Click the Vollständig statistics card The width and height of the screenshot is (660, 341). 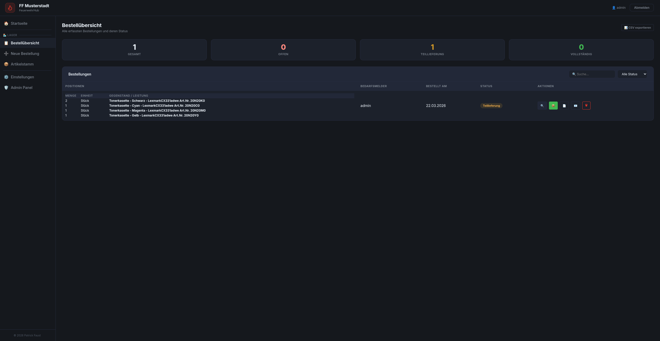coord(581,50)
